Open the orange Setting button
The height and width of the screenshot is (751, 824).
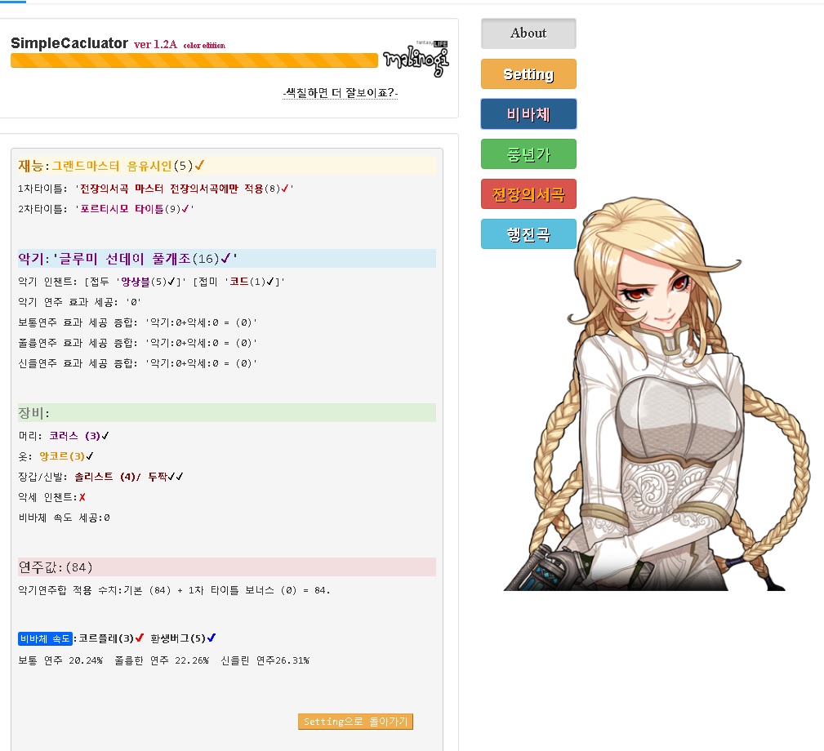point(528,74)
